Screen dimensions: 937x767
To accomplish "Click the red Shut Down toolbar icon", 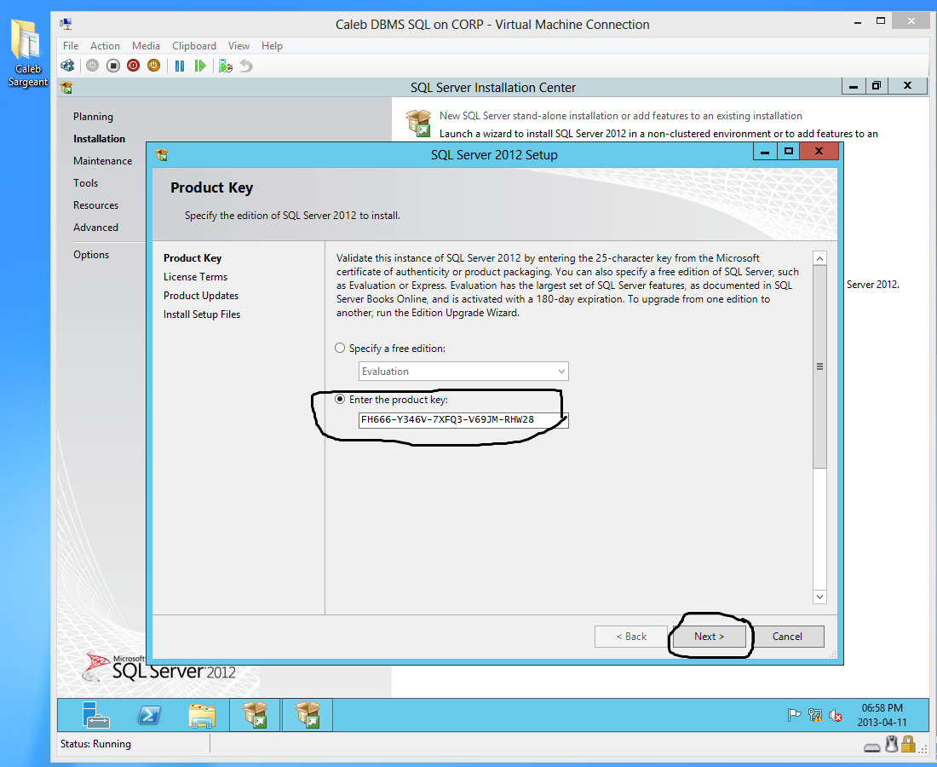I will coord(133,66).
